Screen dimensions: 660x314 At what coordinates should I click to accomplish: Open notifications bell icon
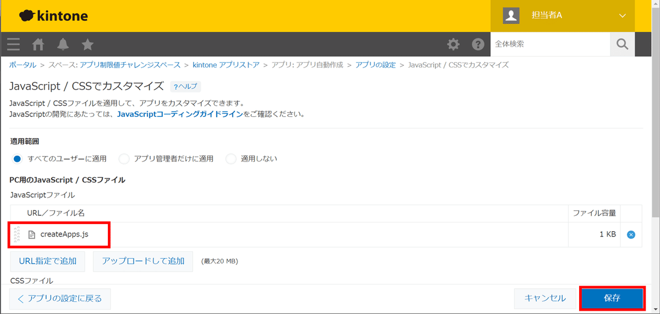[63, 44]
